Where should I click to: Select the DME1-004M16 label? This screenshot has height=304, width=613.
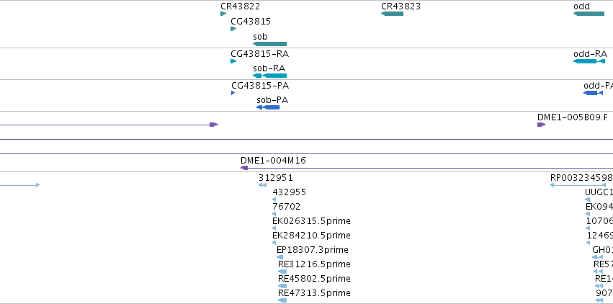[273, 161]
